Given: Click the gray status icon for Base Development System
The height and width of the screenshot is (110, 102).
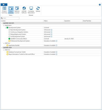Looking at the screenshot, I should pos(9,30).
